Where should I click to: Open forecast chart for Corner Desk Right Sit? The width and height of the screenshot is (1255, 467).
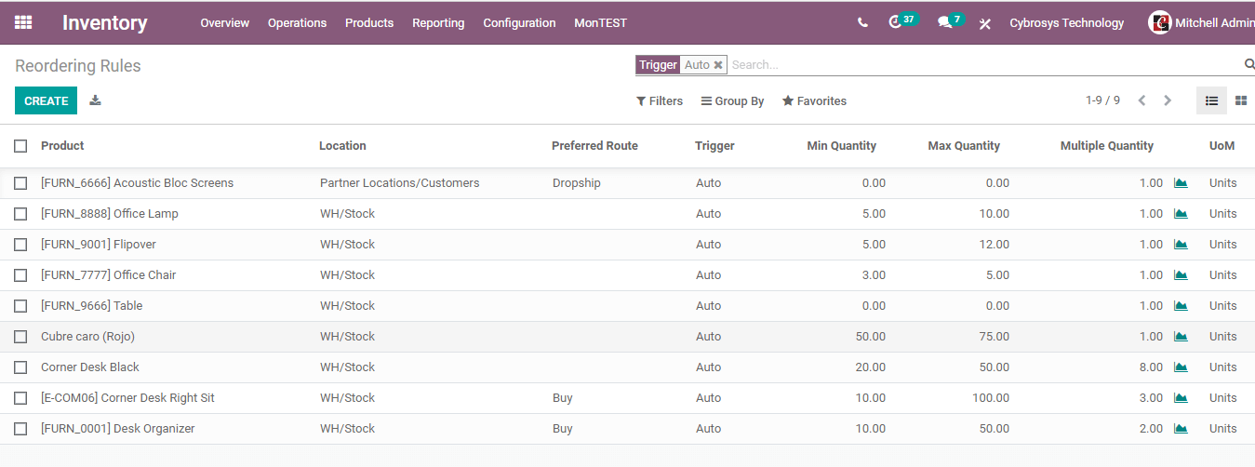click(1181, 398)
